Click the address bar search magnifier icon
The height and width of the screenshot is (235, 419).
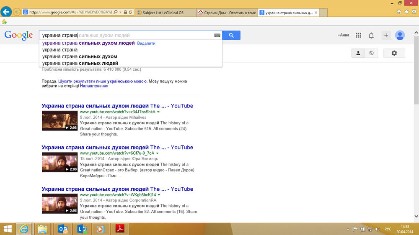pyautogui.click(x=116, y=12)
